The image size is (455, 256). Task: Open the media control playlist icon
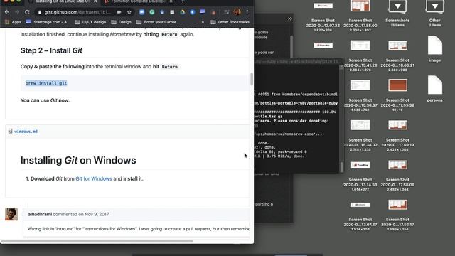[x=226, y=12]
